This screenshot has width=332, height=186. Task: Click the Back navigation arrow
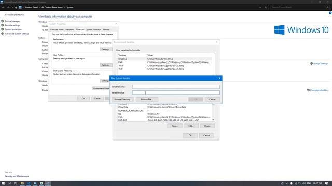tap(3, 7)
